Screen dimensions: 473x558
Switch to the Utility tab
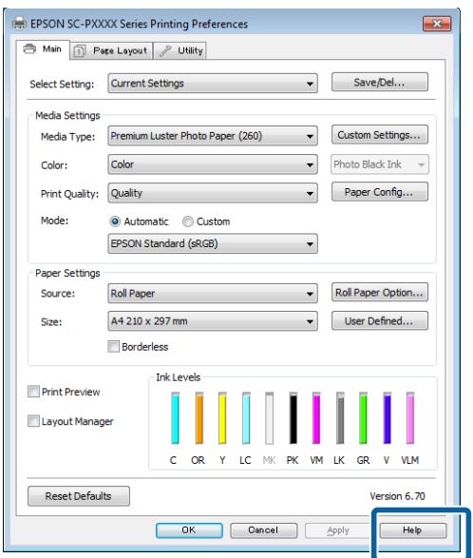click(x=180, y=50)
